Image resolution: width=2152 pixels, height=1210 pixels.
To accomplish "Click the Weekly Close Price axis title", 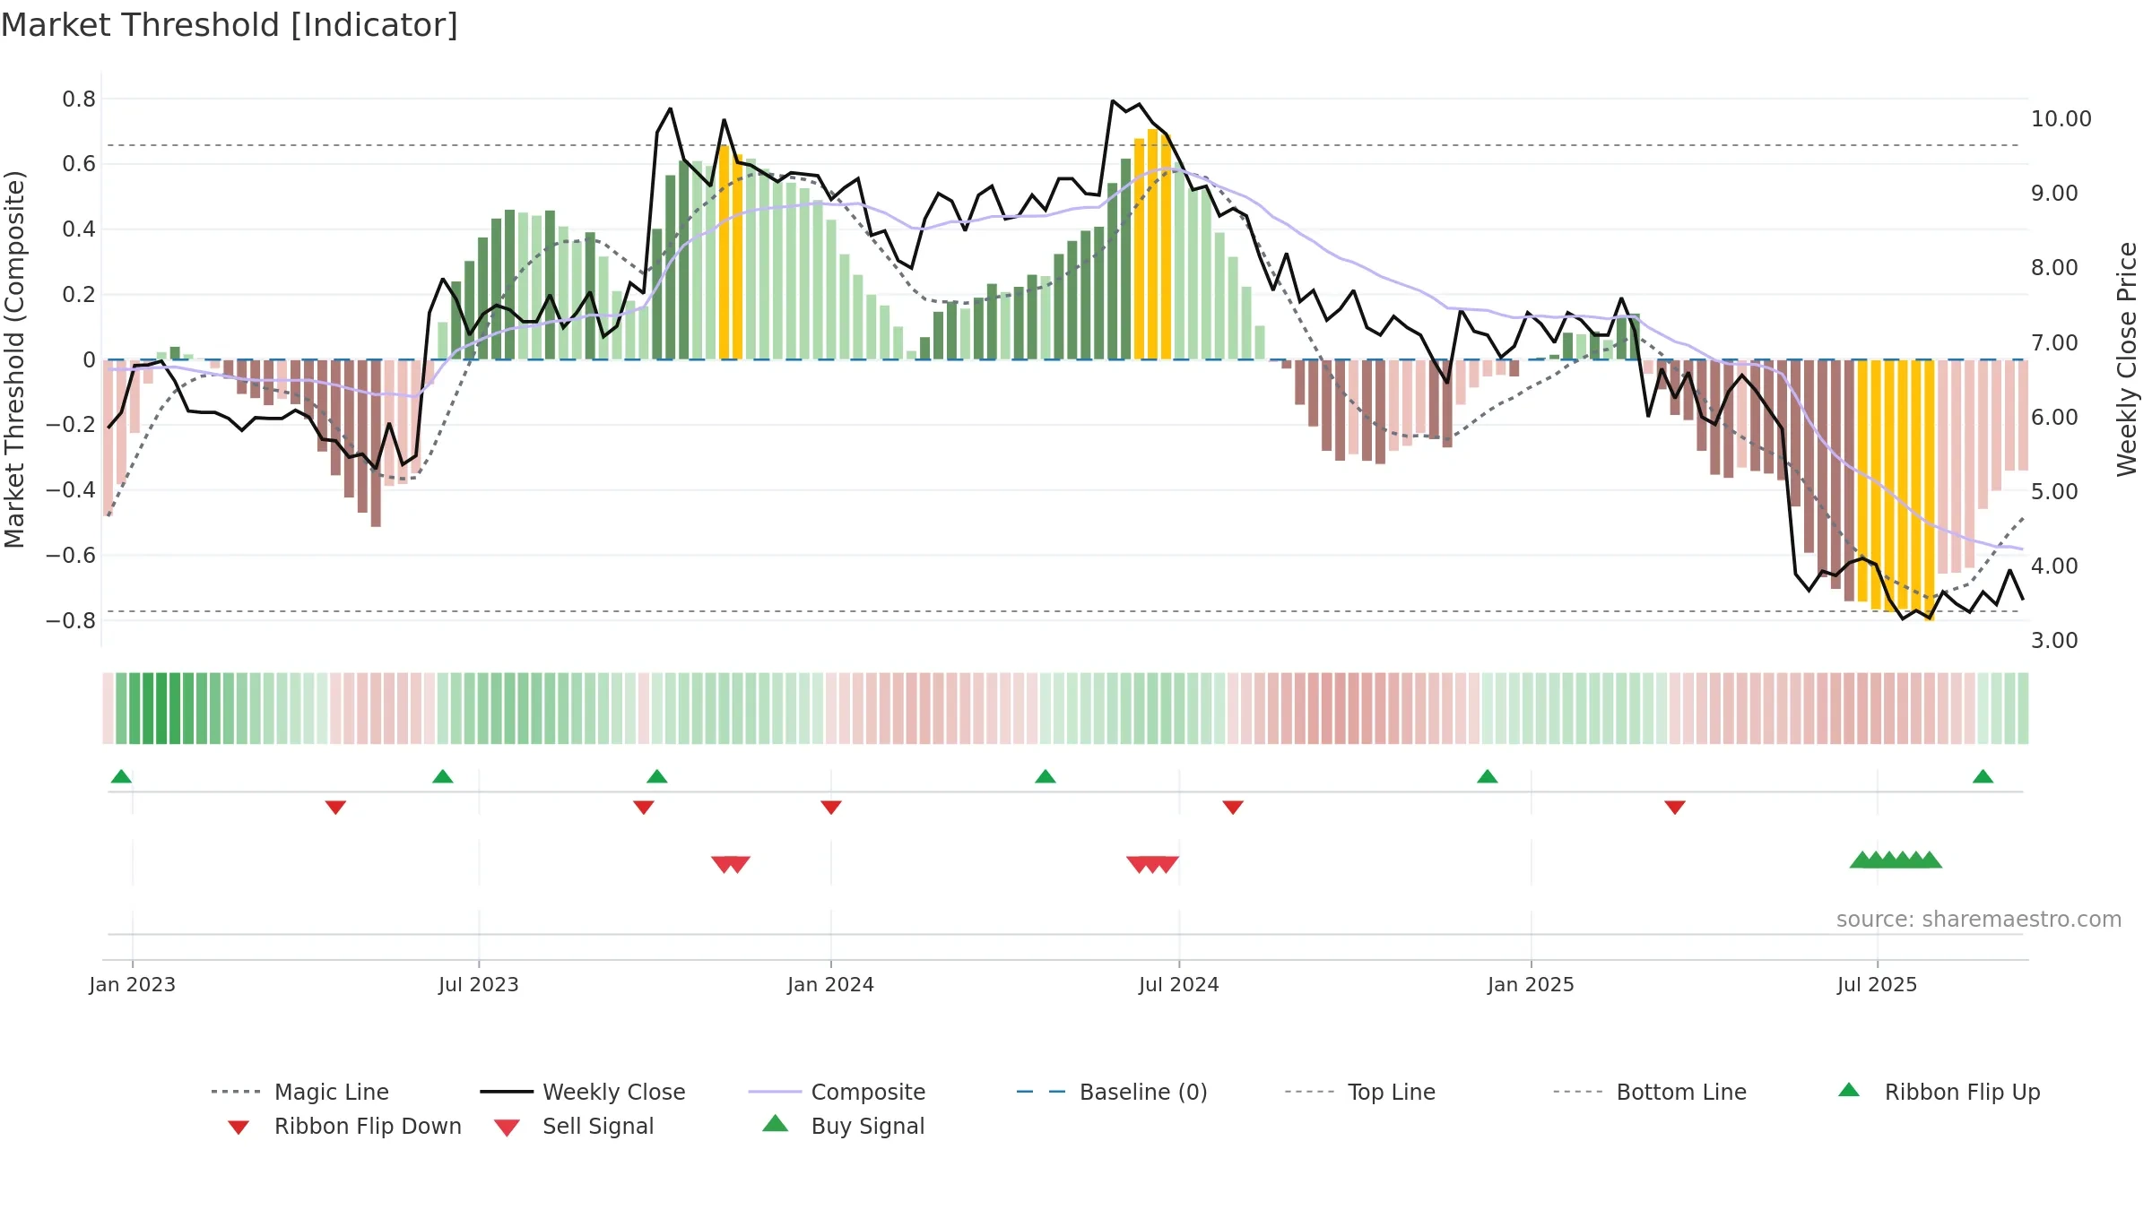I will click(x=2127, y=359).
